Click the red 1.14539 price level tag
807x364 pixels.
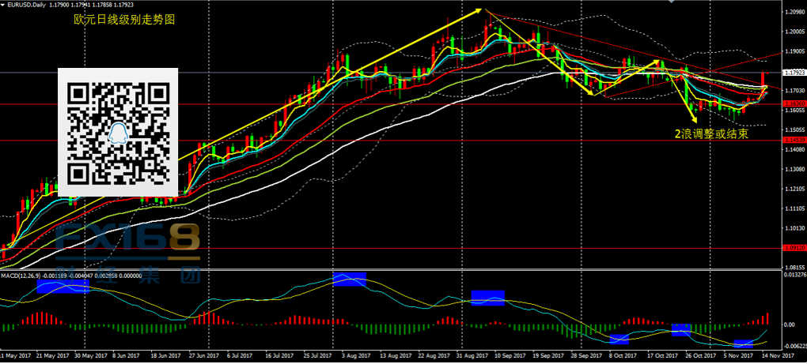pos(793,141)
